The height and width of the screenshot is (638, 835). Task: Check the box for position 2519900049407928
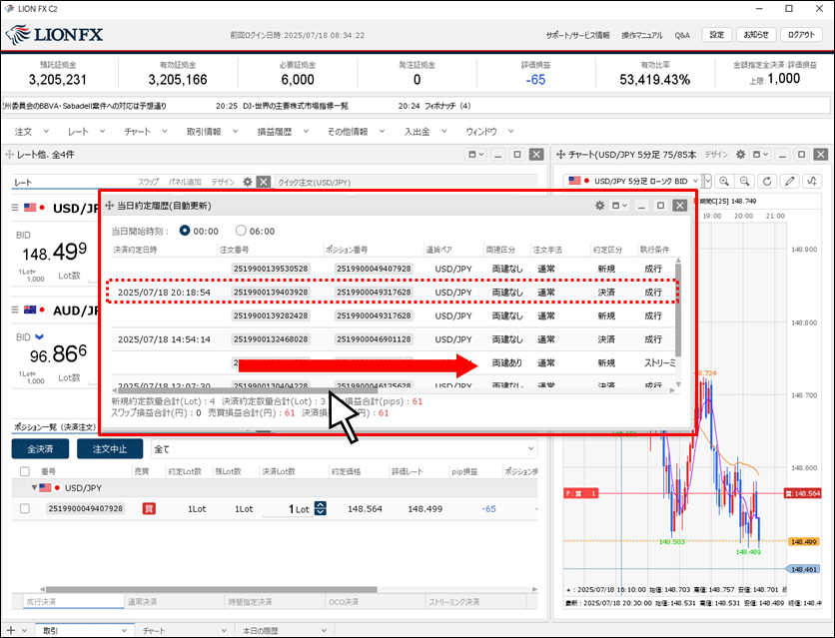point(25,509)
